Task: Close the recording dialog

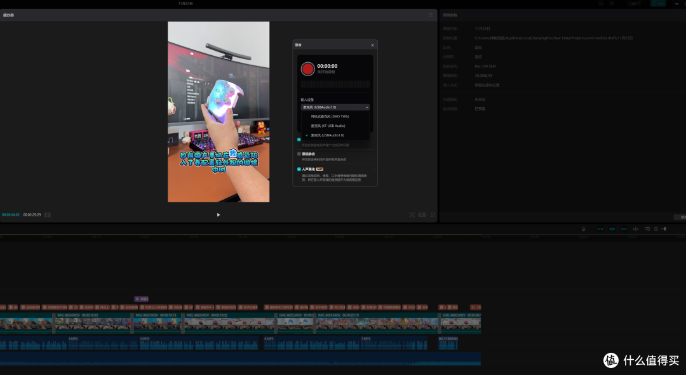Action: [372, 45]
